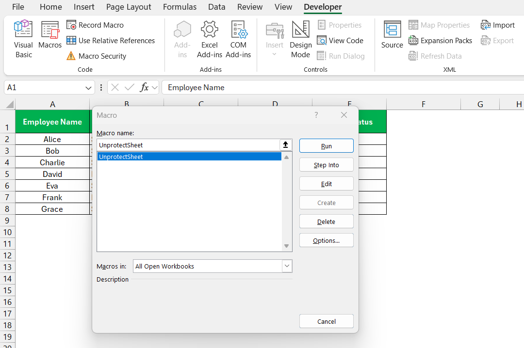Select column F header
Screen dimensions: 524x348
point(424,104)
